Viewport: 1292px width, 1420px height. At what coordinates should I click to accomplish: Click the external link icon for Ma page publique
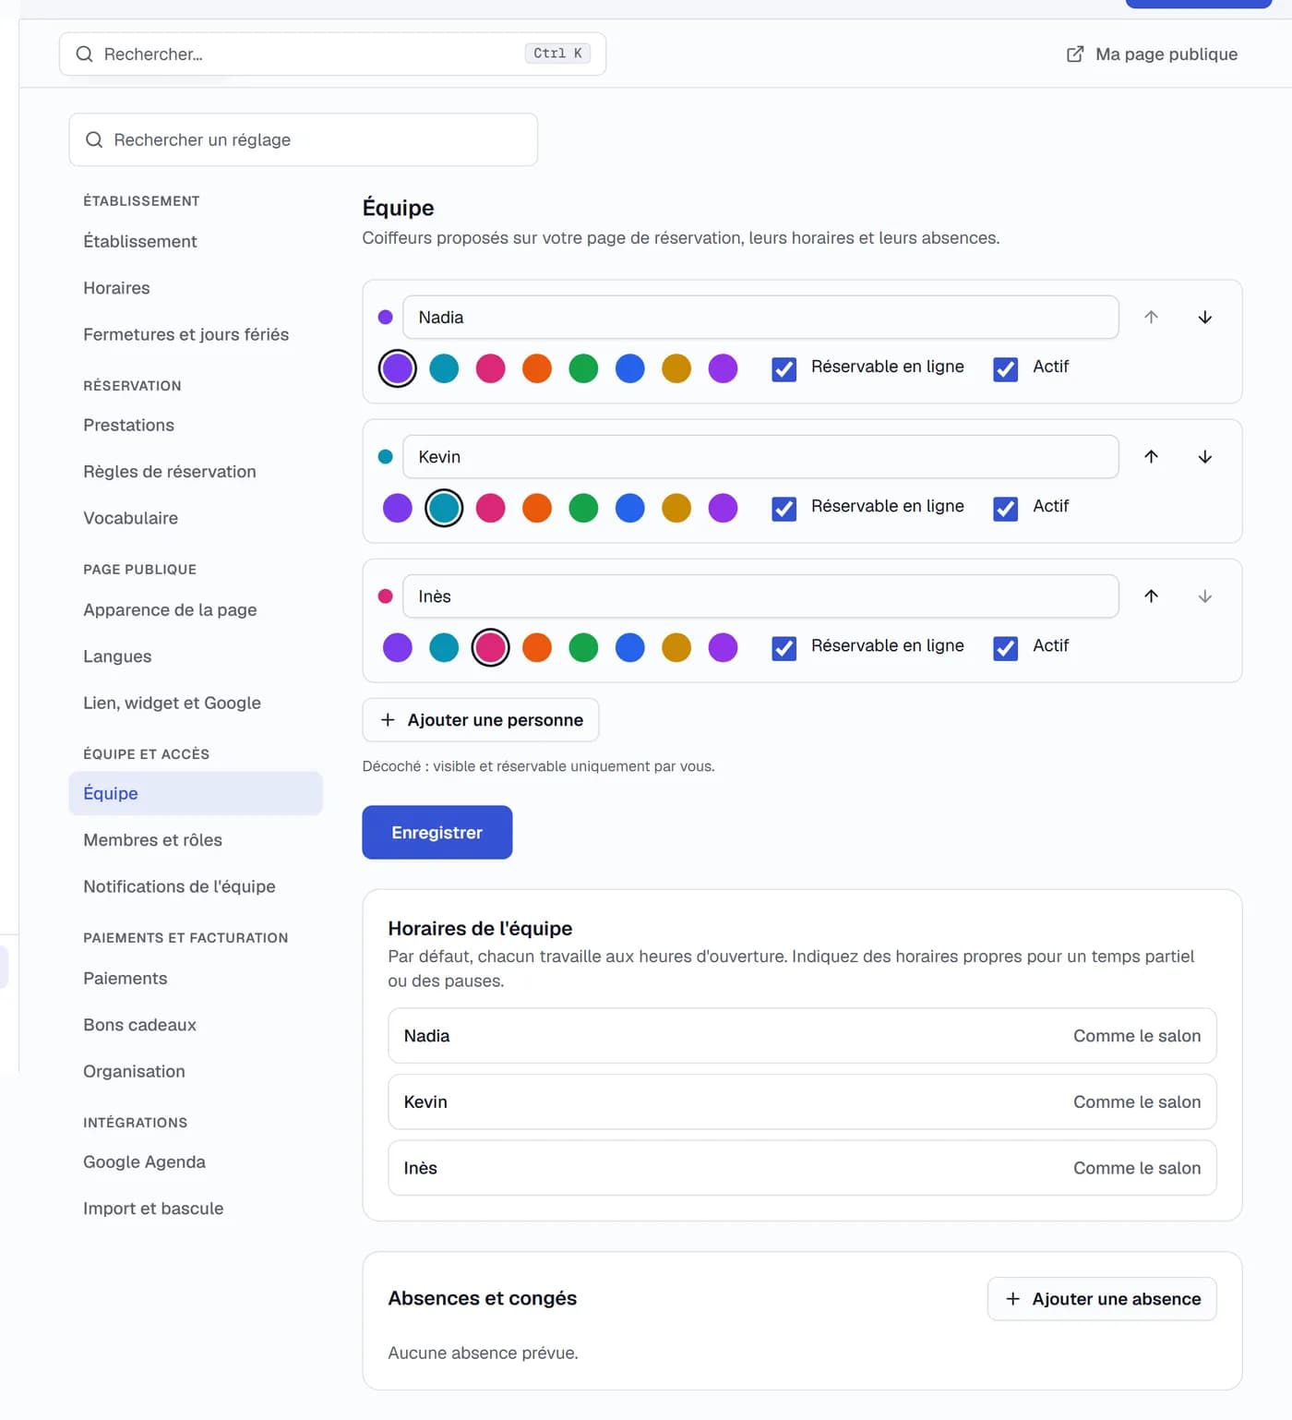(x=1075, y=54)
